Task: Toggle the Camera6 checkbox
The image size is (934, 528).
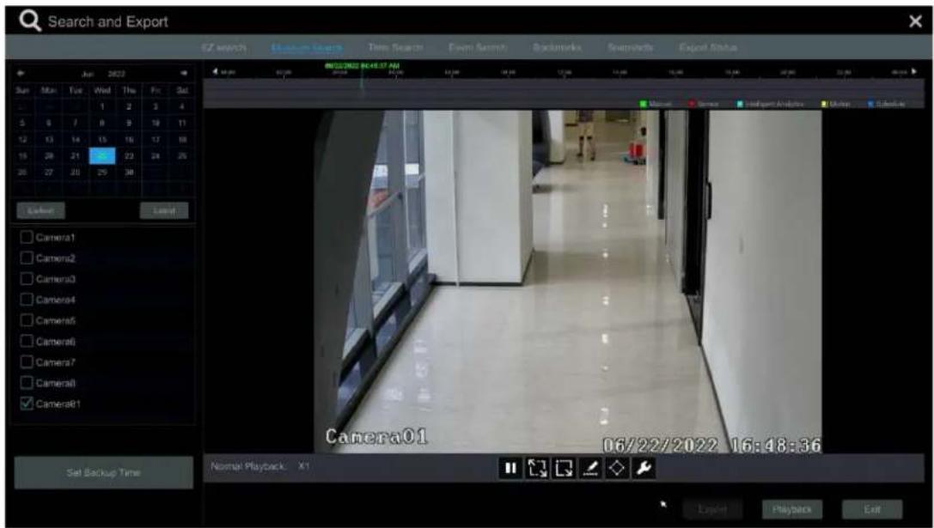Action: 27,342
